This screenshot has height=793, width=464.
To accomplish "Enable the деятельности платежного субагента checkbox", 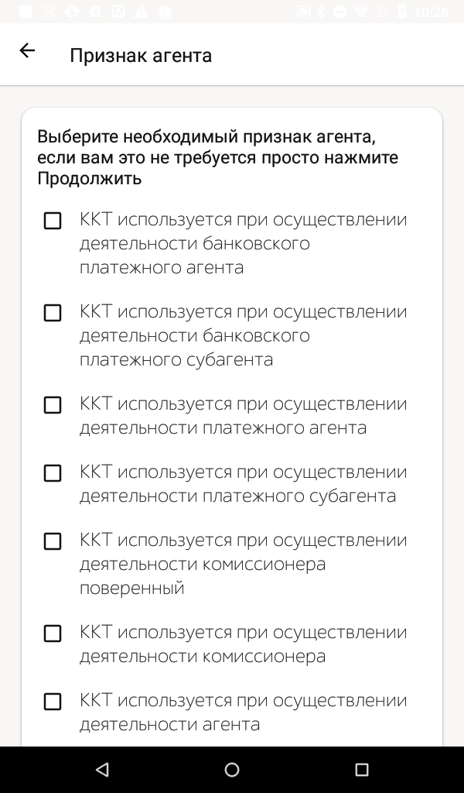I will (53, 473).
